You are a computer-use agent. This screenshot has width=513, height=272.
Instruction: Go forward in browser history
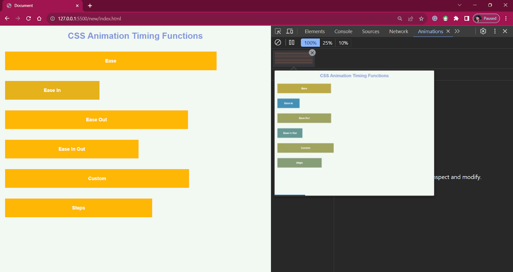[x=18, y=19]
